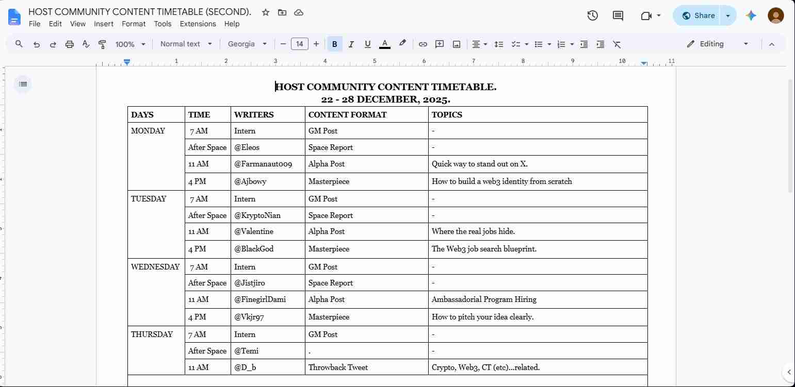Expand checklist options arrow
This screenshot has width=795, height=387.
[526, 44]
